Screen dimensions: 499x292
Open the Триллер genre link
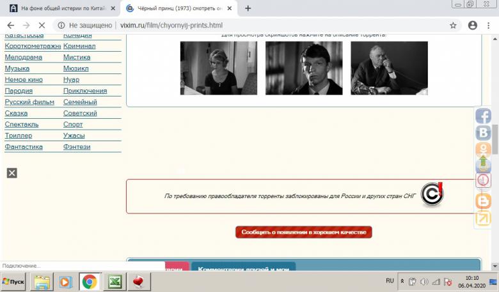[x=18, y=135]
